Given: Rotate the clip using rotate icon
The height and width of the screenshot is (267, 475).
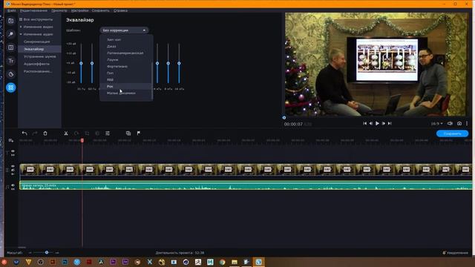Looking at the screenshot, I should (x=76, y=133).
